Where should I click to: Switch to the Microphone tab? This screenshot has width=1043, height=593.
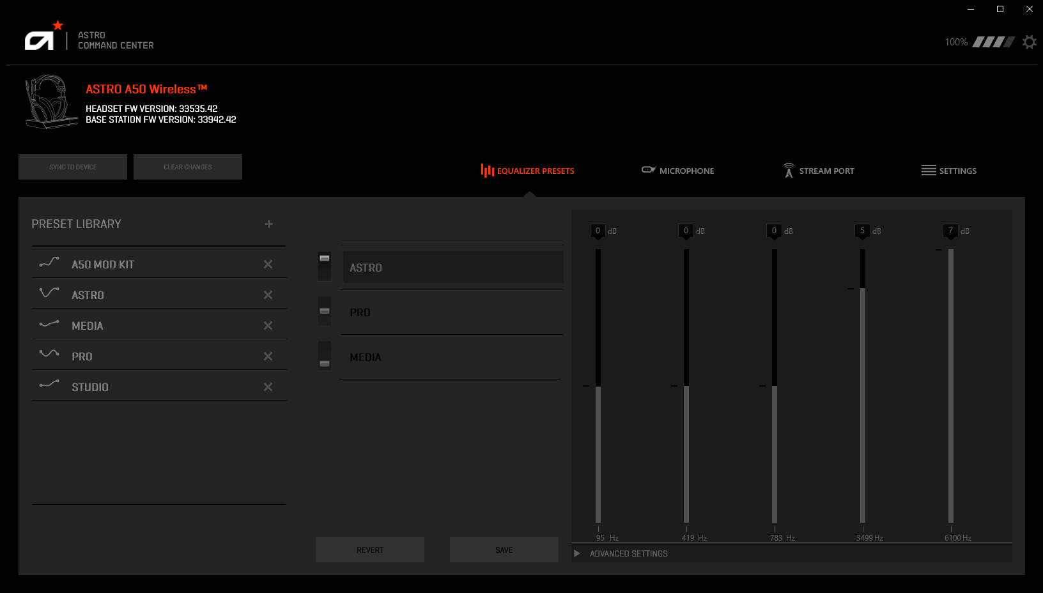tap(677, 170)
